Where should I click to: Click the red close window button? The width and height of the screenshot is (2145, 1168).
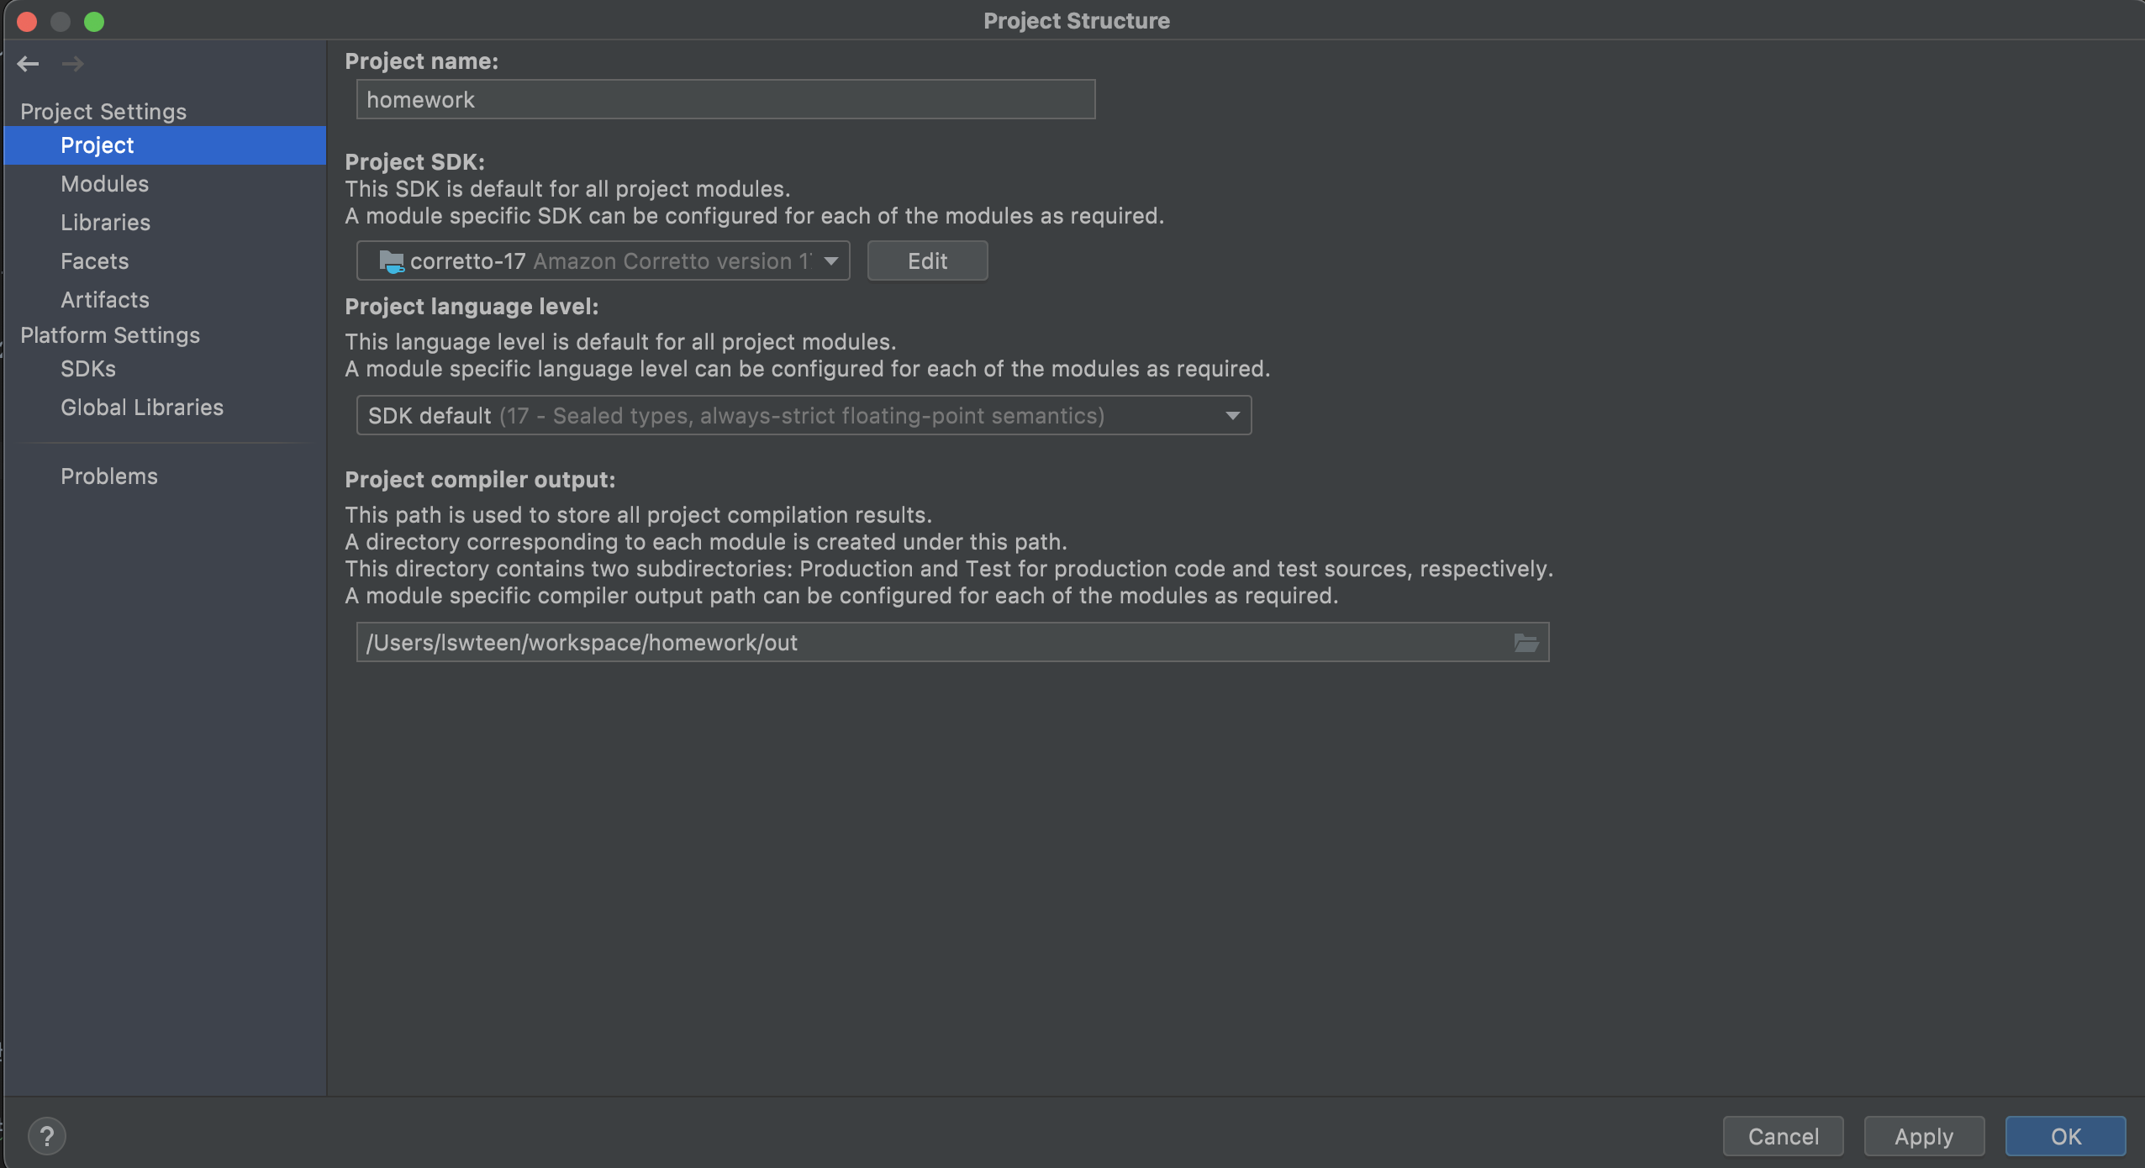(x=27, y=21)
